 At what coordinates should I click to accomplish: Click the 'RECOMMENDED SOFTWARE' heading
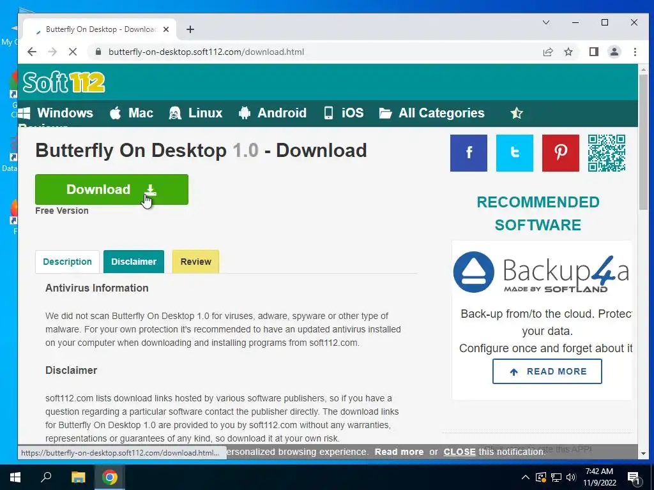tap(538, 213)
